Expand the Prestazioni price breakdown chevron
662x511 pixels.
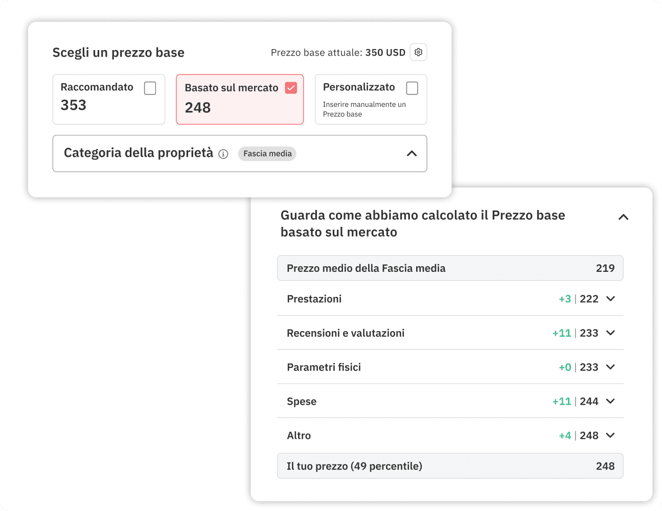610,298
